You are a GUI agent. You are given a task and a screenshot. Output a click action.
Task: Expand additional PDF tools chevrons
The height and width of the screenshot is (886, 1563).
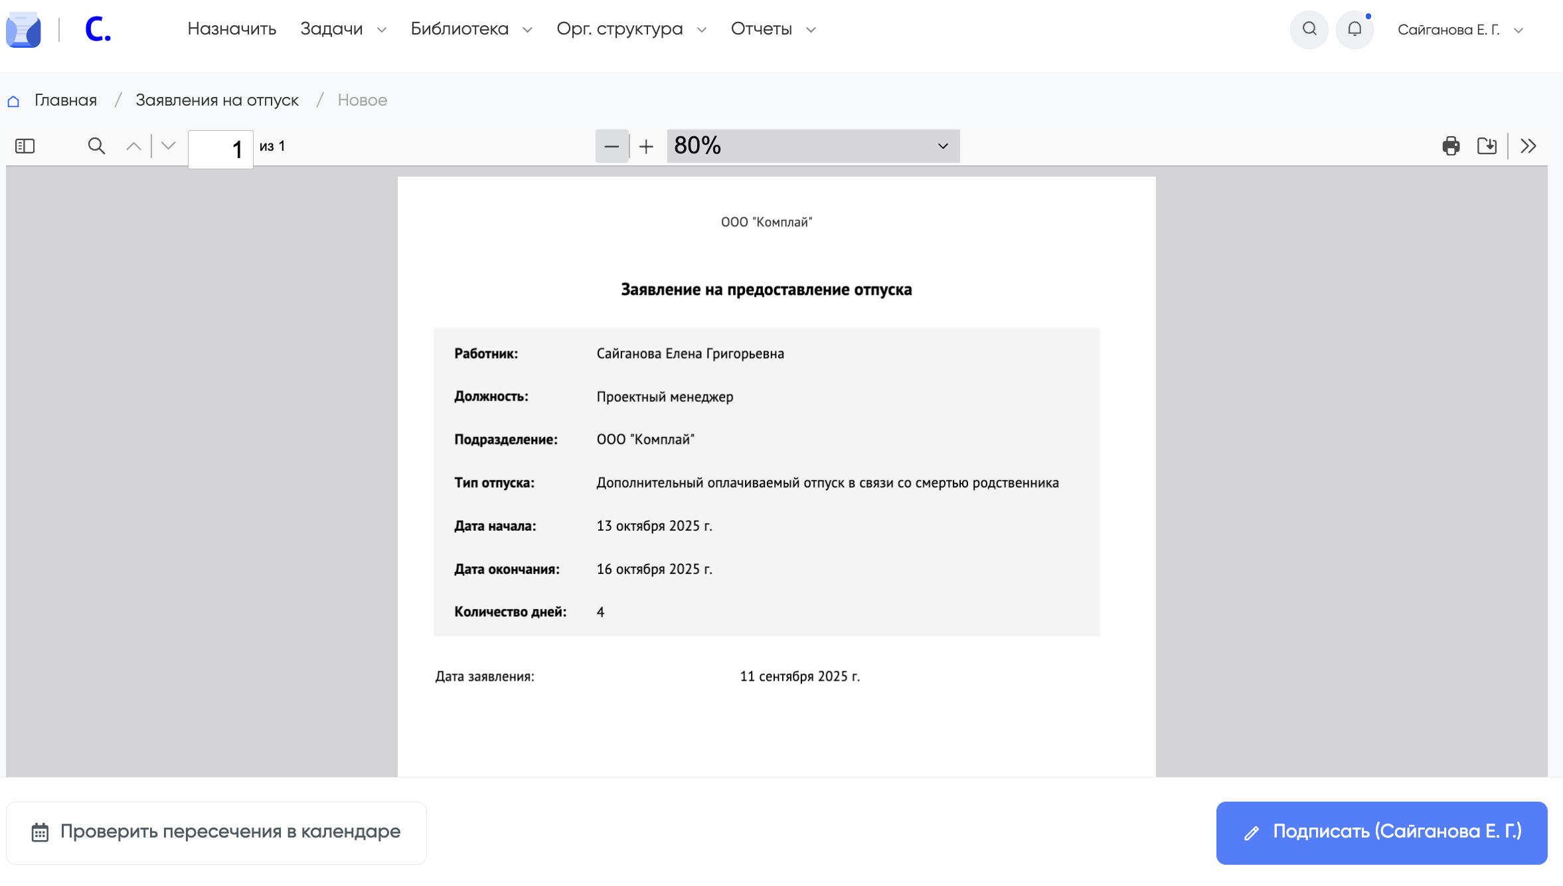pos(1528,146)
